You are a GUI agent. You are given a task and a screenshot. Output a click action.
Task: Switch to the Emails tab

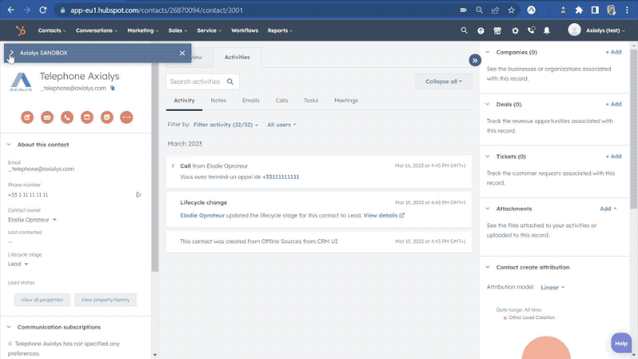[250, 101]
